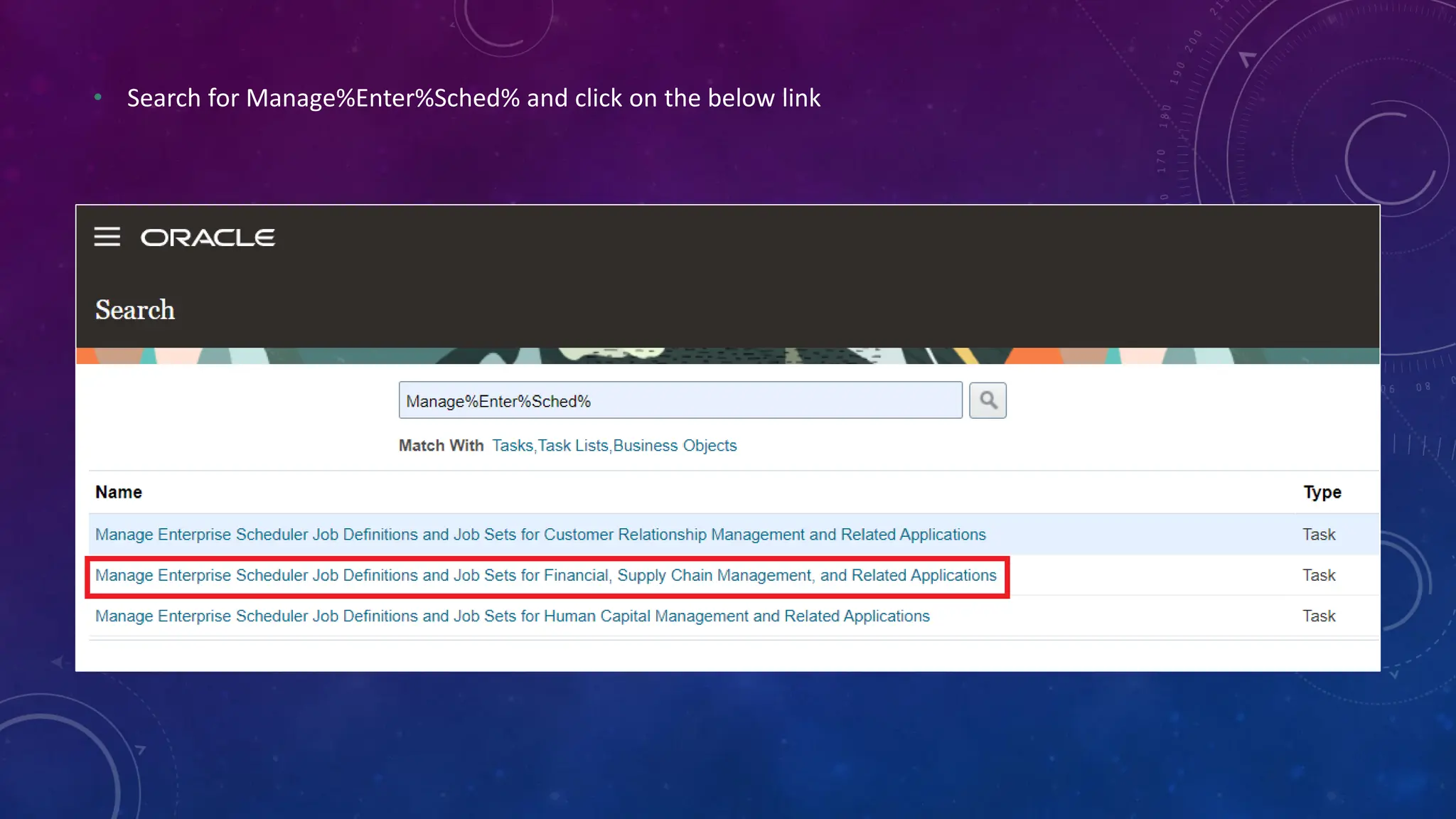Click the Name column header
Image resolution: width=1456 pixels, height=819 pixels.
coord(119,492)
